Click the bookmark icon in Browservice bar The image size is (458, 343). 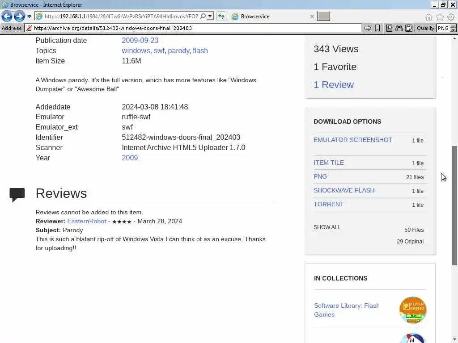tap(377, 28)
